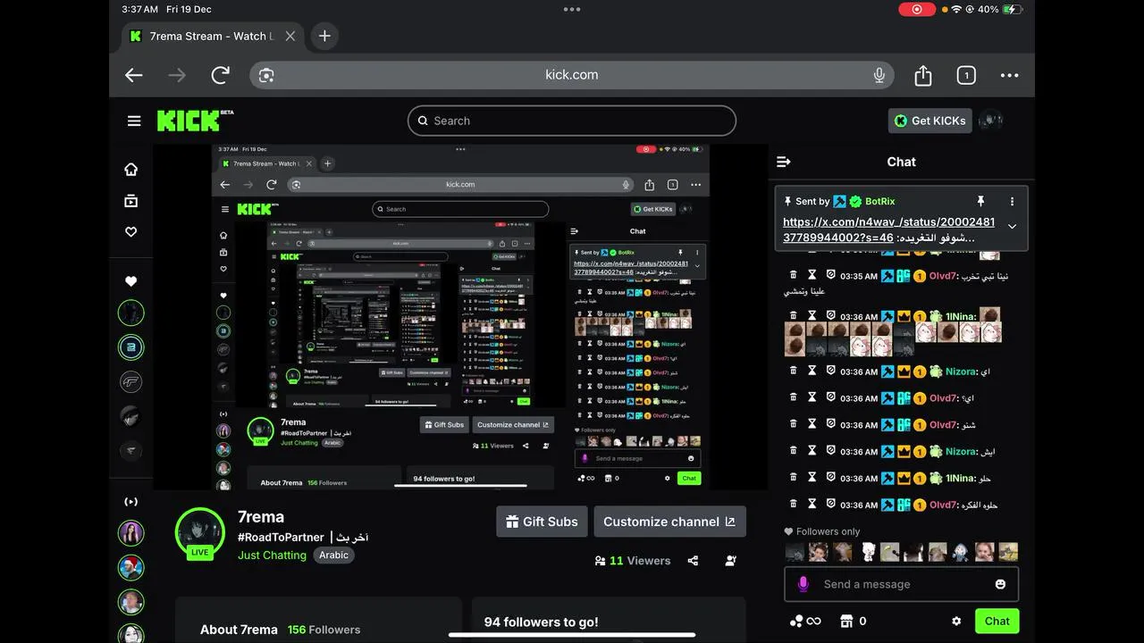The image size is (1144, 643).
Task: Delete Olvd7's 03:35 AM message with trash icon
Action: coord(793,275)
